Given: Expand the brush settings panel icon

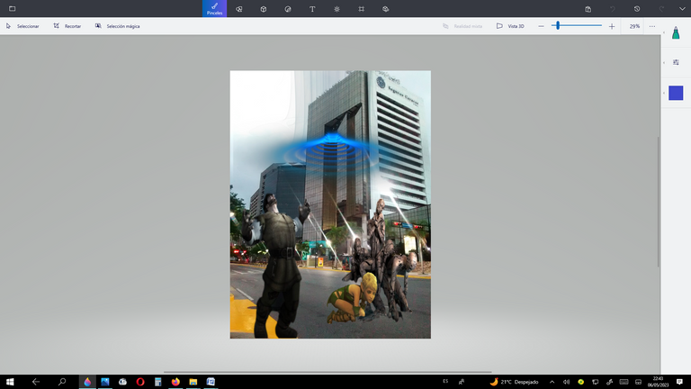Looking at the screenshot, I should [x=676, y=62].
